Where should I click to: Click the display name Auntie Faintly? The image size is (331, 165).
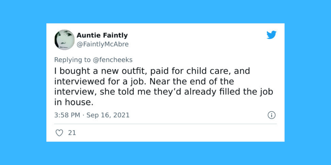(102, 35)
